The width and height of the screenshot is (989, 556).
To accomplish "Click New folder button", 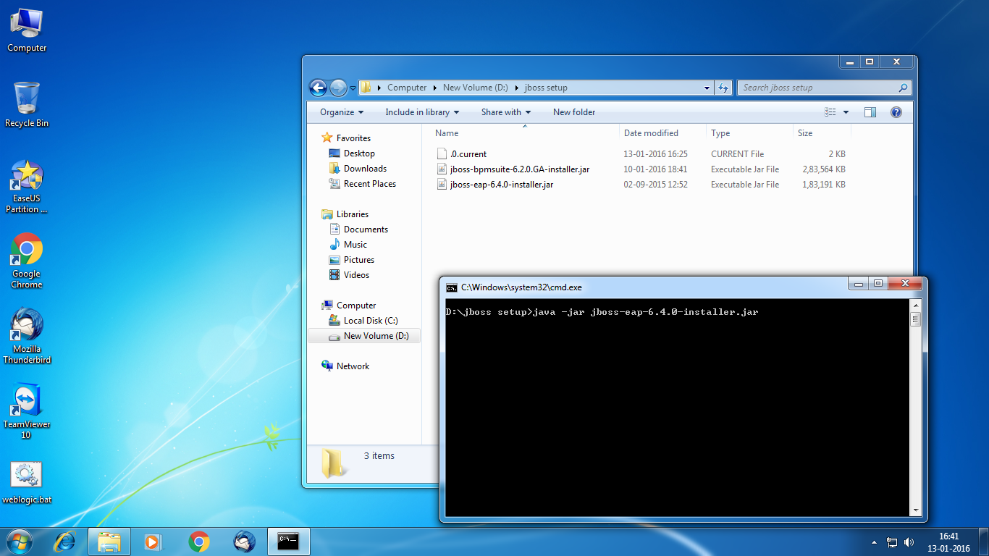I will click(574, 112).
